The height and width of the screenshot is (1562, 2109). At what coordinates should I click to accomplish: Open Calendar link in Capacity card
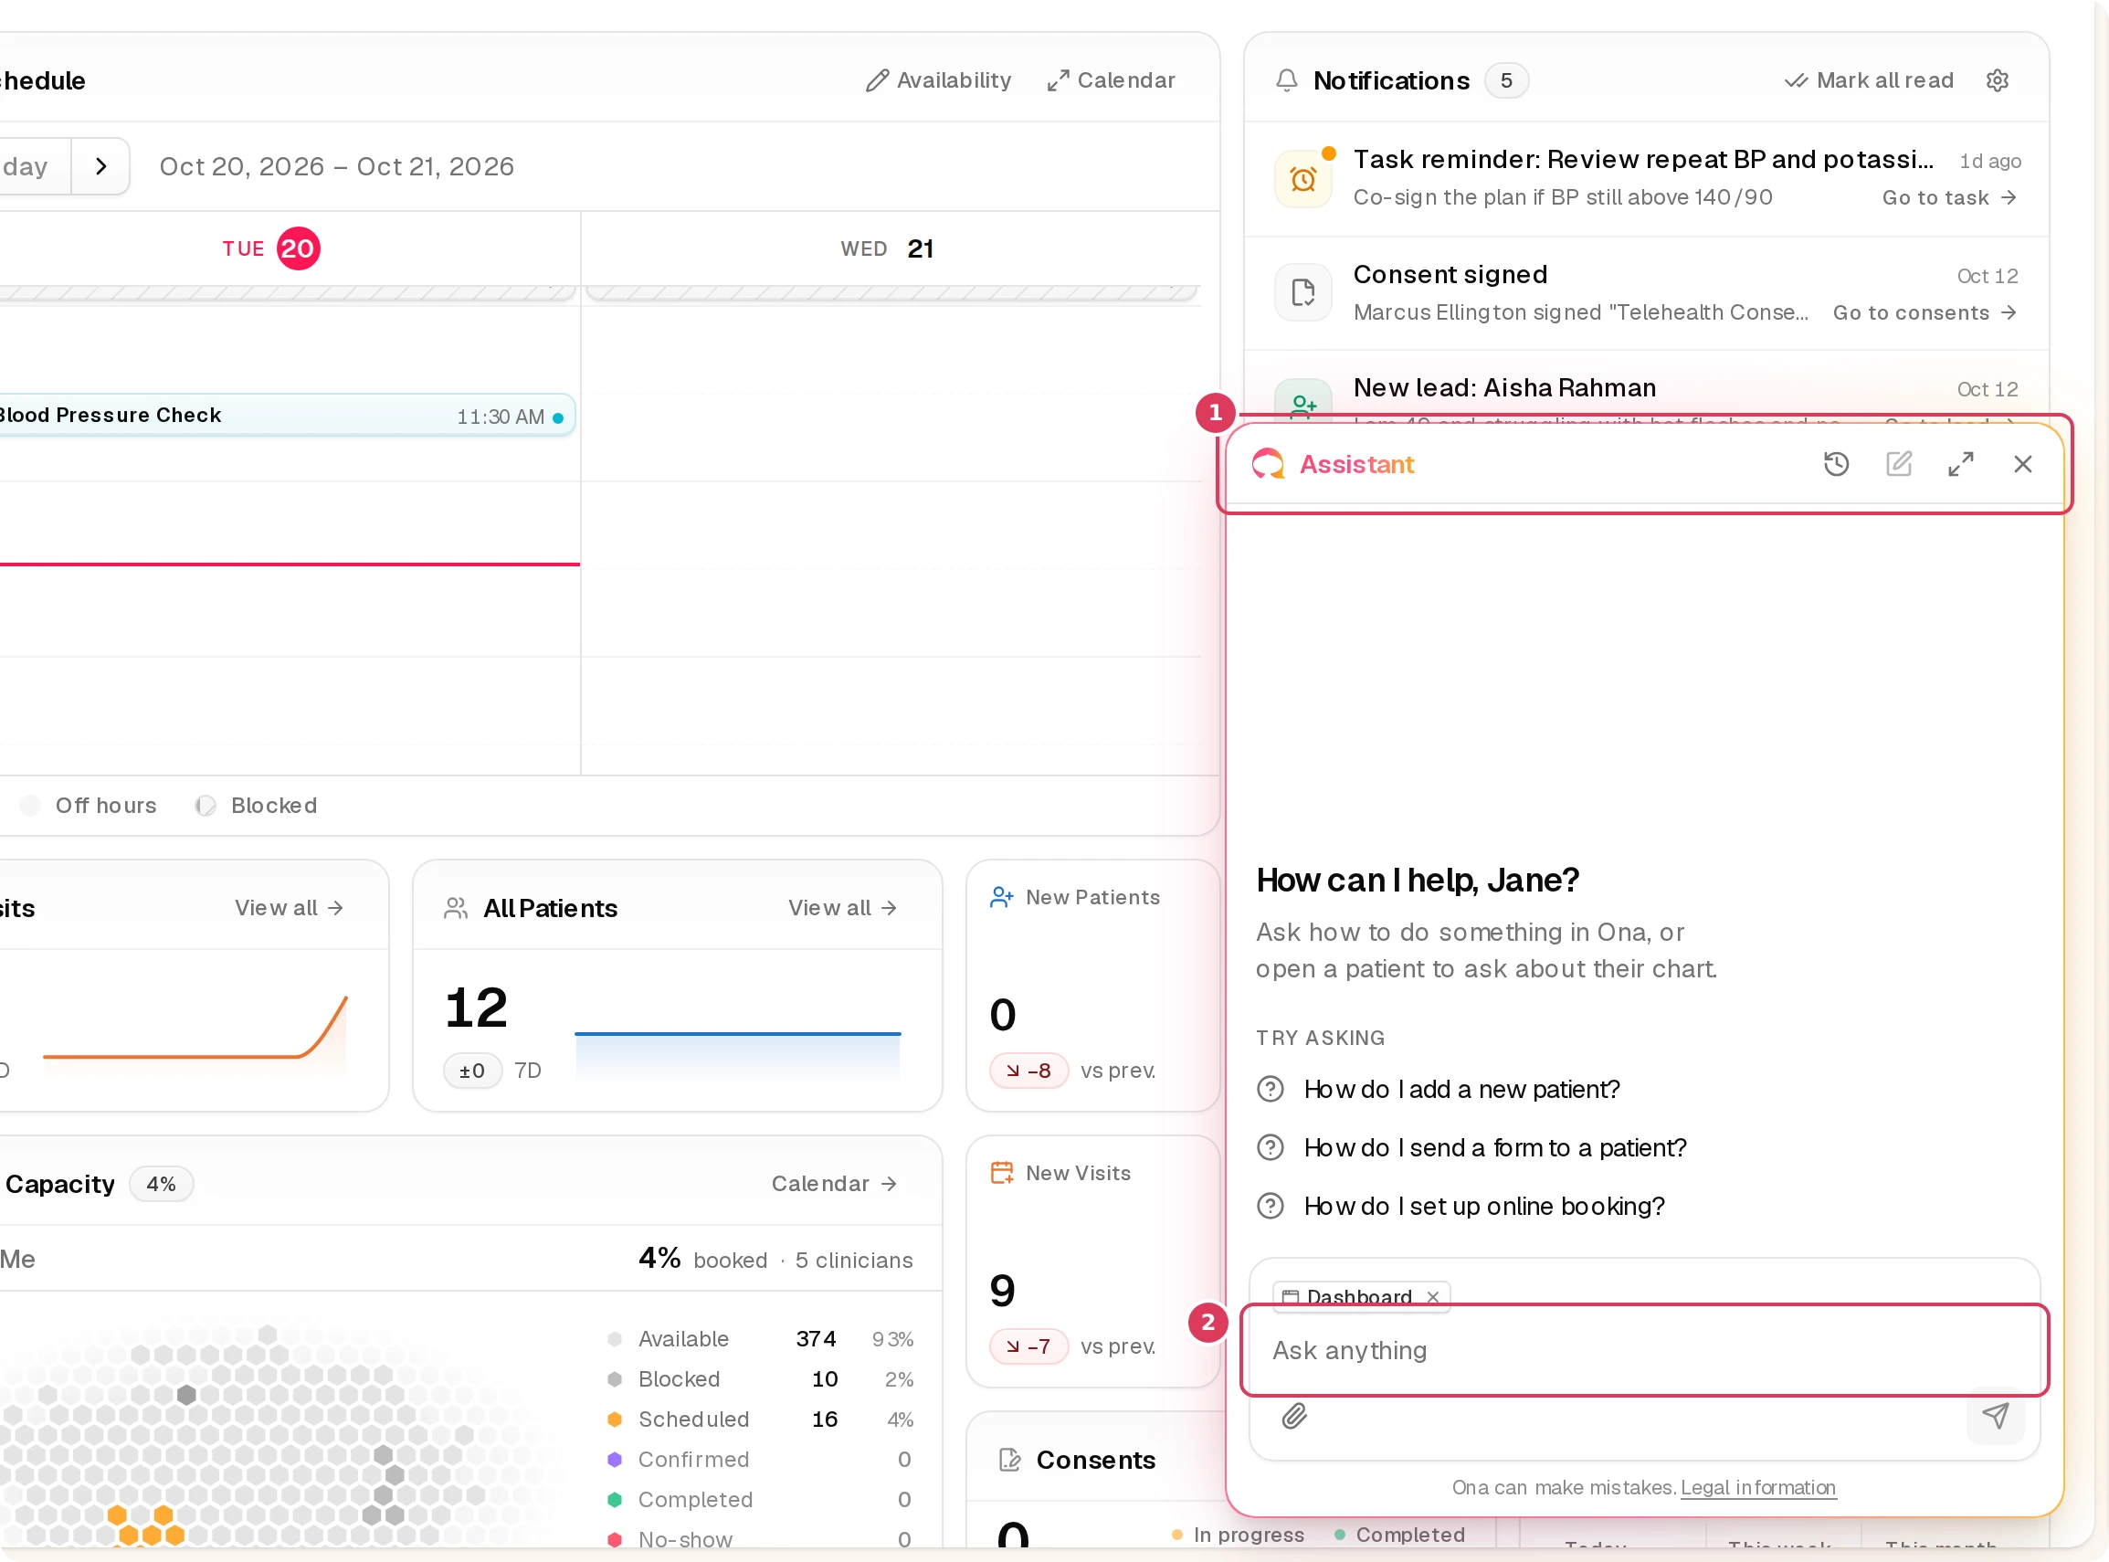tap(834, 1184)
